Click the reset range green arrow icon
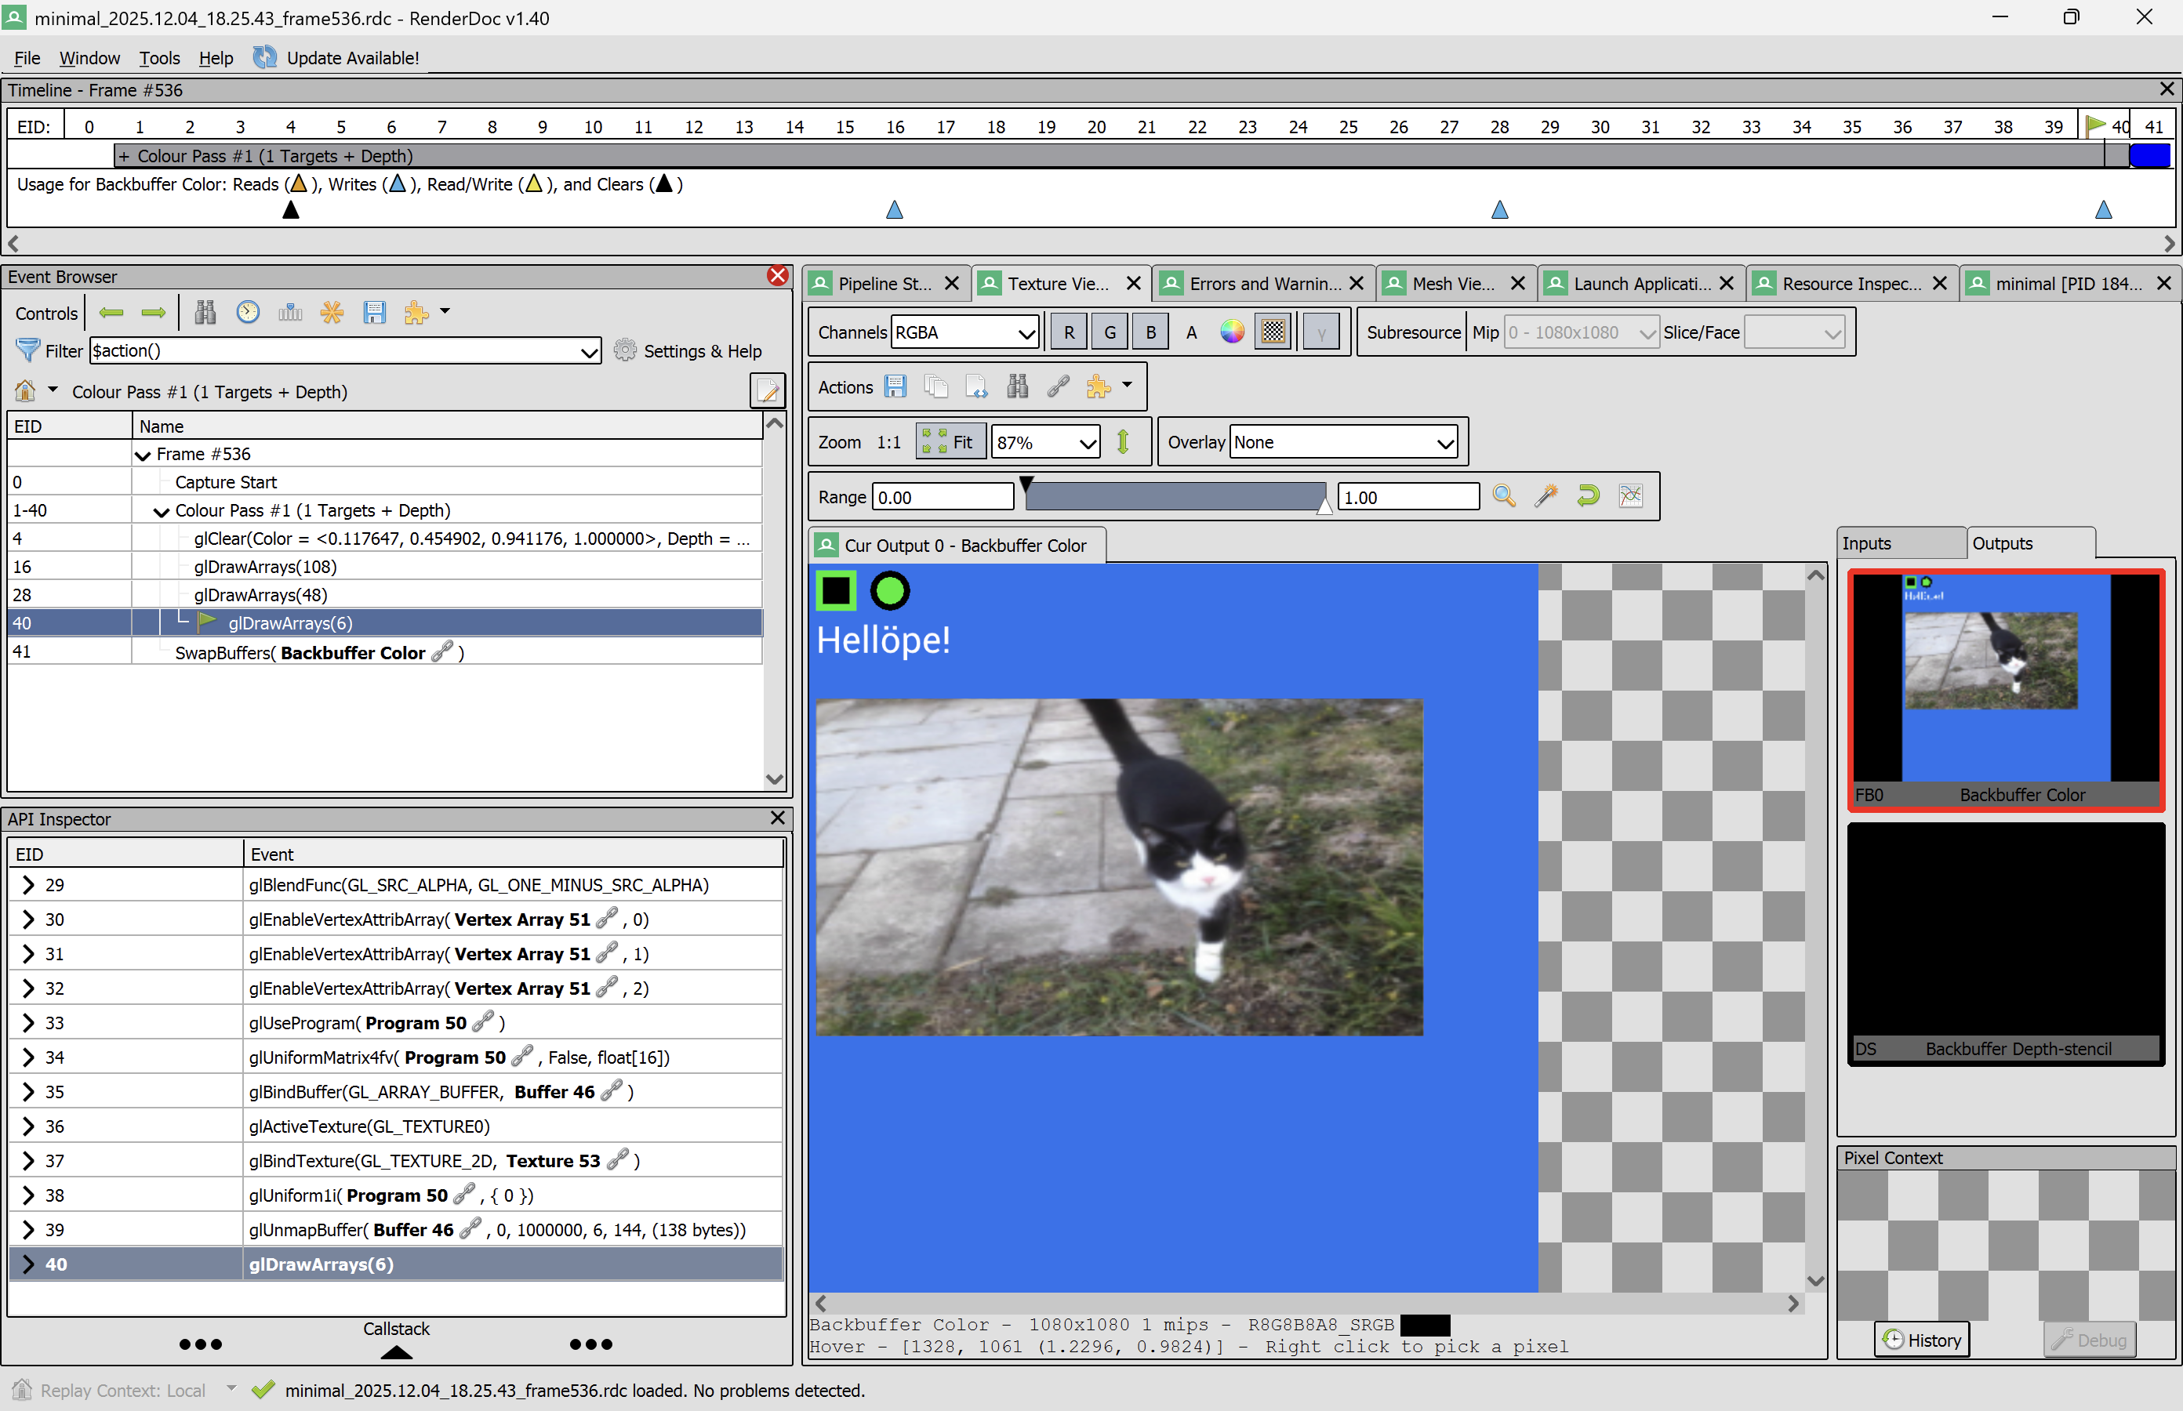The image size is (2183, 1411). tap(1587, 497)
